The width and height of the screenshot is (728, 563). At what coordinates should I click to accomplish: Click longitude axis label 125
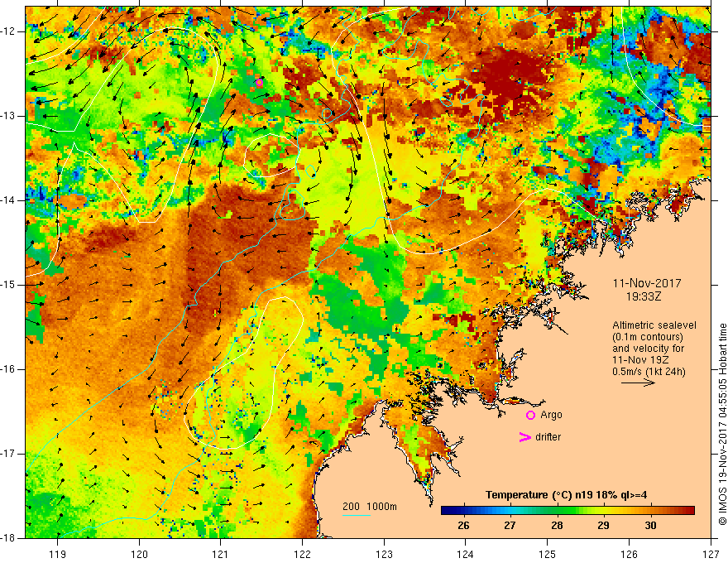click(x=548, y=554)
